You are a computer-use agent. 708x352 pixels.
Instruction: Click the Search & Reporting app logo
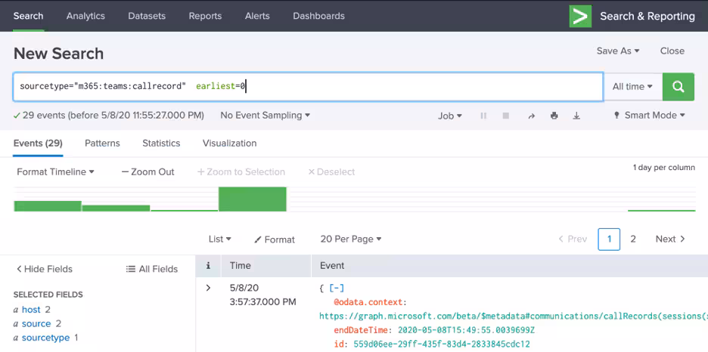coord(580,16)
